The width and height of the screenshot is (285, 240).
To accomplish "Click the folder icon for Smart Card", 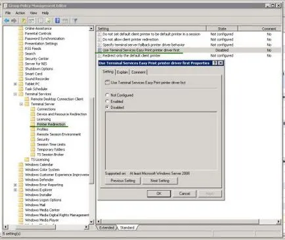I will click(x=21, y=74).
